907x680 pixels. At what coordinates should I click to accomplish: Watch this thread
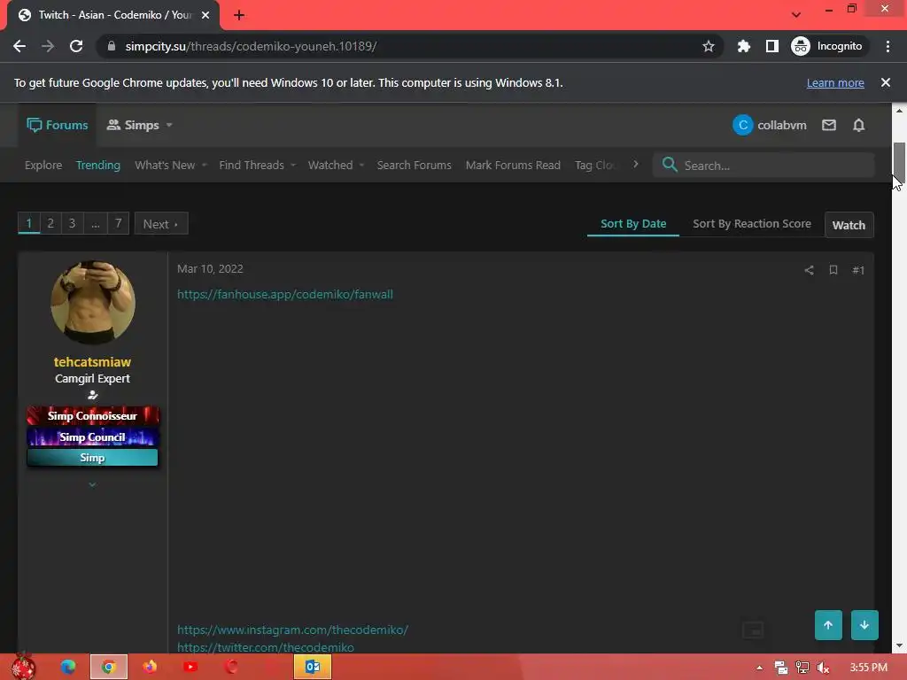pyautogui.click(x=849, y=225)
